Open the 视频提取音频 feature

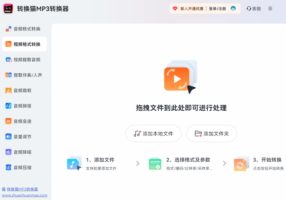(24, 59)
